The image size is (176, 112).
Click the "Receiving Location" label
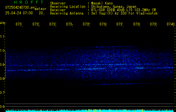coord(68,7)
